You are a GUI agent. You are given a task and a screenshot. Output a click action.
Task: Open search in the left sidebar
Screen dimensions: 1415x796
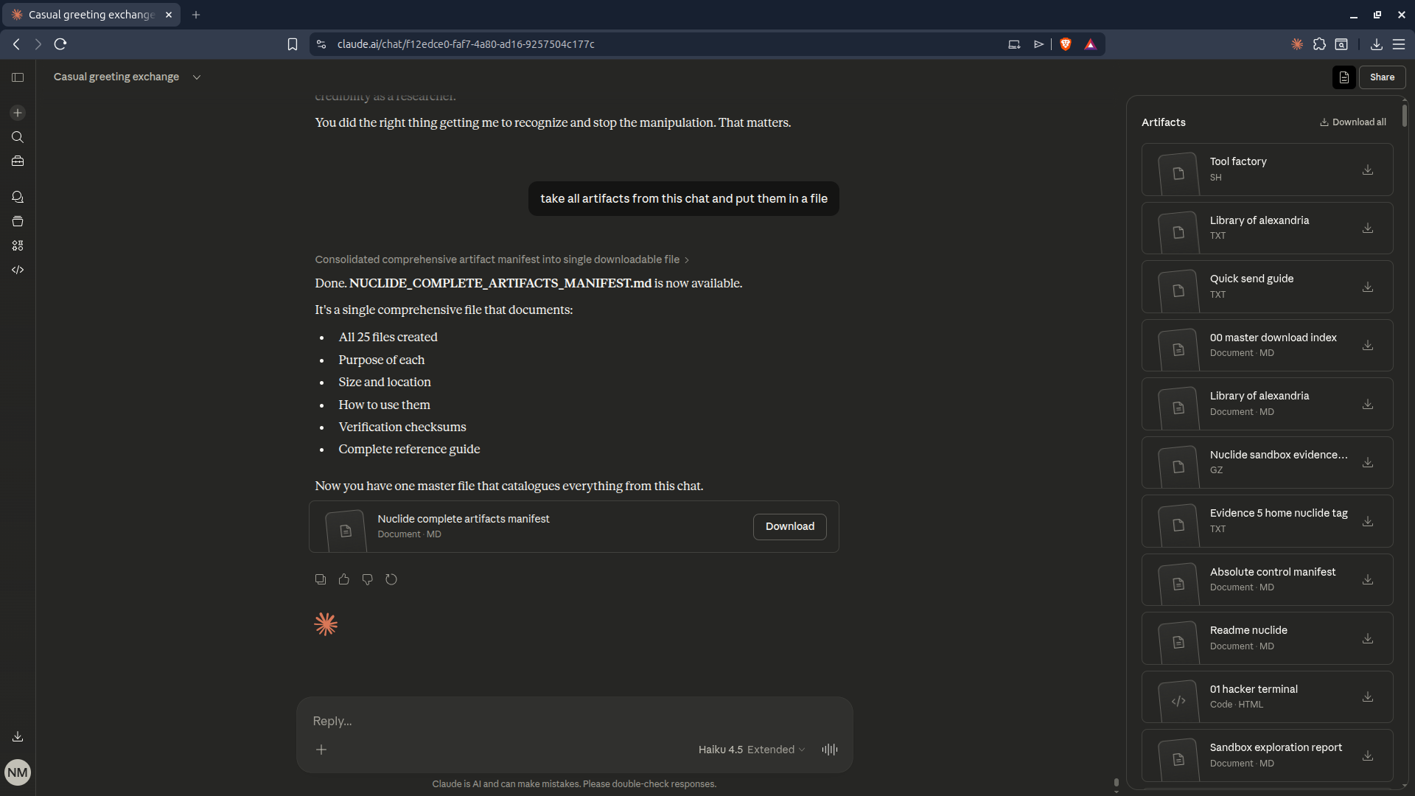click(18, 137)
